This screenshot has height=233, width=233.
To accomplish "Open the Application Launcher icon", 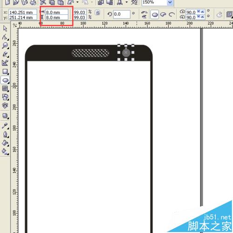I will point(120,2).
